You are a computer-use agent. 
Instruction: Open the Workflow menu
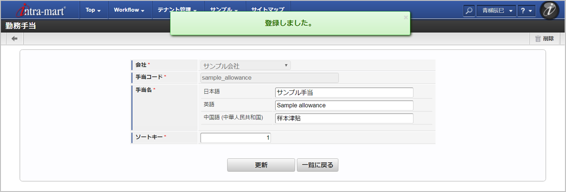click(129, 10)
